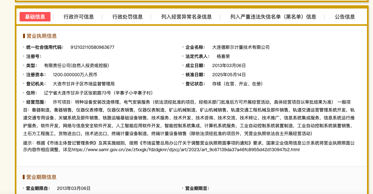
Task: Click registered capital 1200.000000万人民币
Action: pyautogui.click(x=75, y=75)
